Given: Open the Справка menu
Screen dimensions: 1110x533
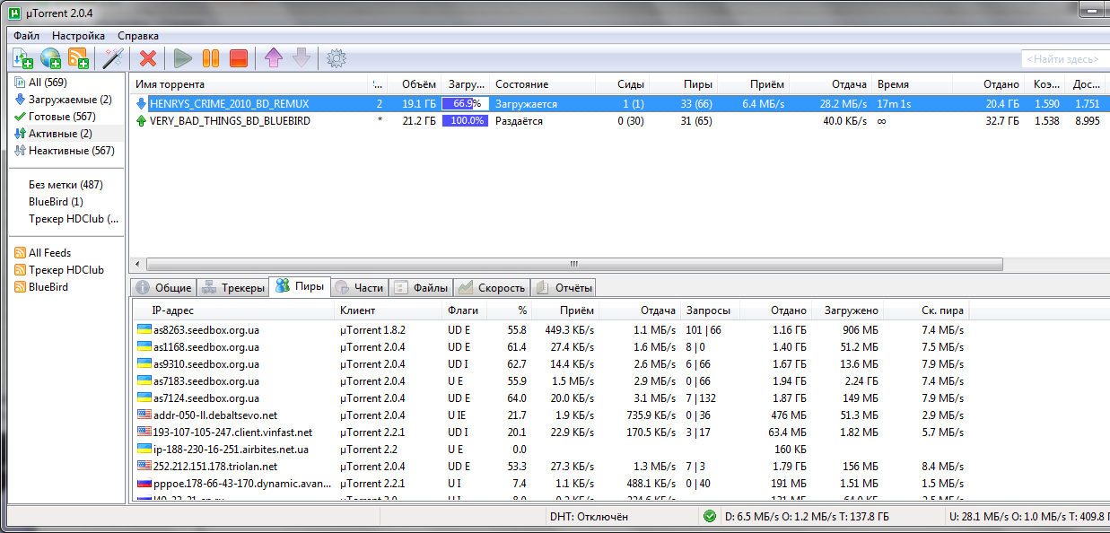Looking at the screenshot, I should coord(138,36).
